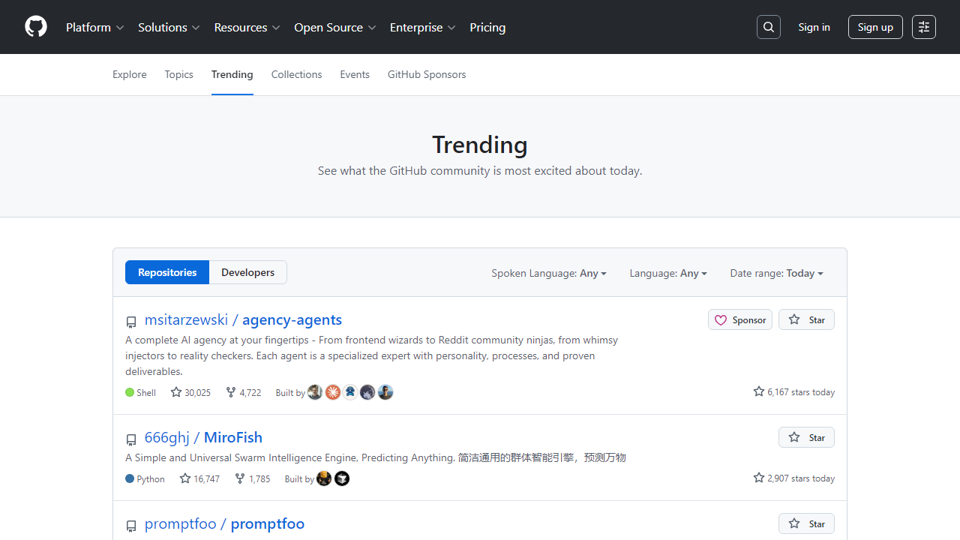Click the third contributor avatar of agency-agents
Image resolution: width=960 pixels, height=540 pixels.
(350, 392)
